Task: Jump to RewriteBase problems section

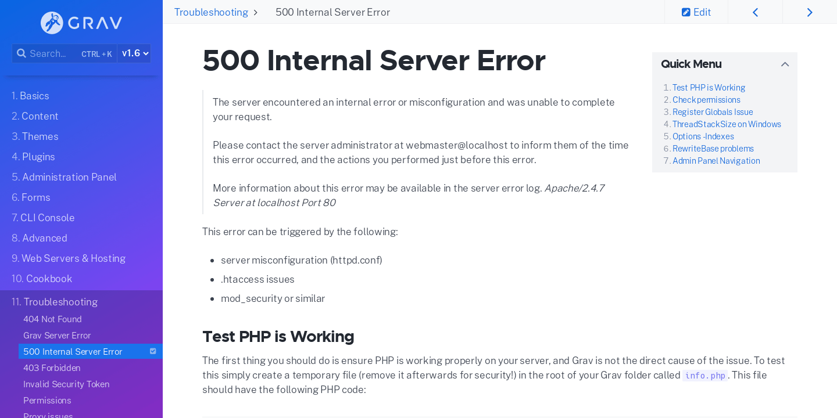Action: click(x=713, y=149)
